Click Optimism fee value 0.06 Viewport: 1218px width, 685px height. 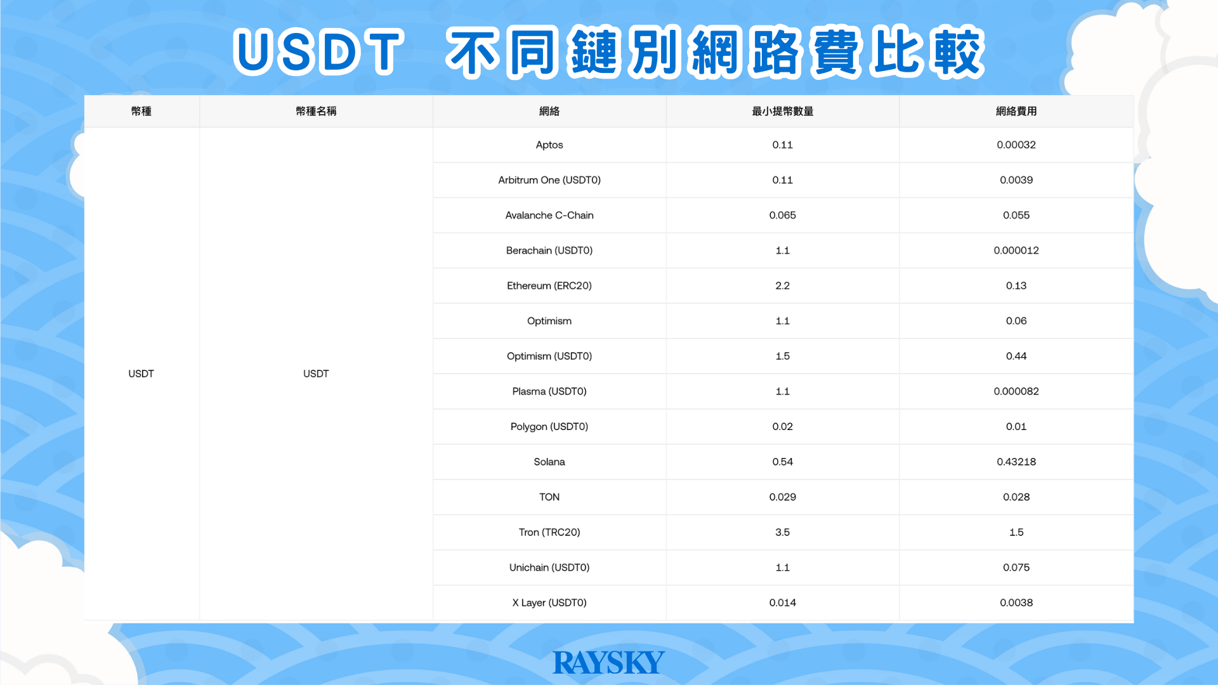pyautogui.click(x=1016, y=321)
